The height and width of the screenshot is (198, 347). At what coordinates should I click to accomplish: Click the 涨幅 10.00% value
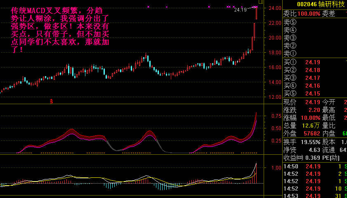311,118
